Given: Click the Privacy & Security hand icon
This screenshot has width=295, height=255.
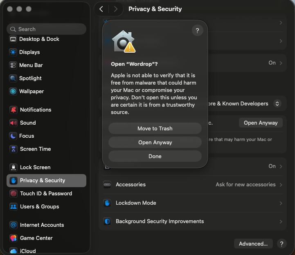Looking at the screenshot, I should coord(14,180).
